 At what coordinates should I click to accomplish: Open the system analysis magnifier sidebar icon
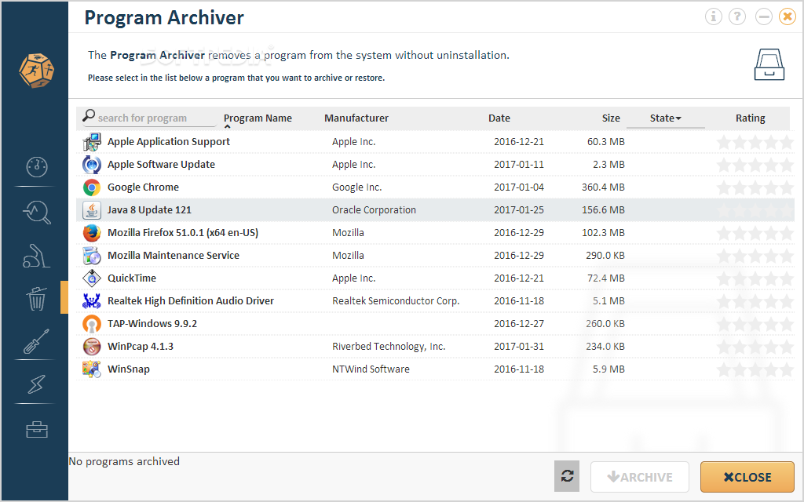(x=36, y=212)
